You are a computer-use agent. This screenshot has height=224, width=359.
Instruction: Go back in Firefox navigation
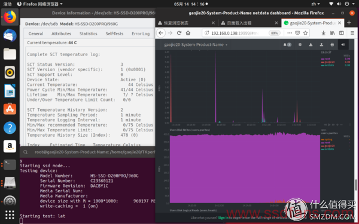(x=161, y=33)
